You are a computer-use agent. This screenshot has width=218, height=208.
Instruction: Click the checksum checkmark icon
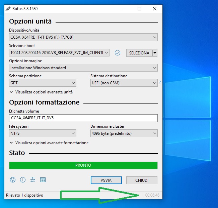point(118,53)
